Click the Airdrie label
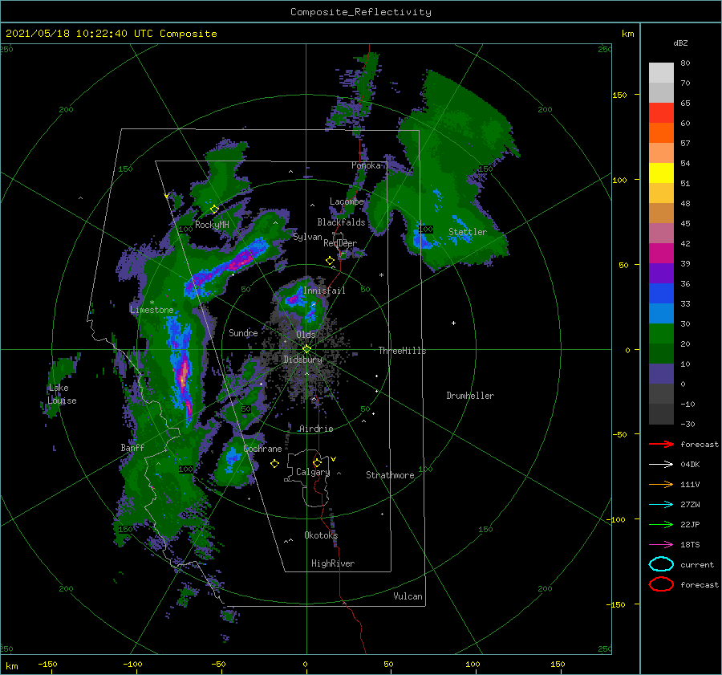 pos(316,429)
